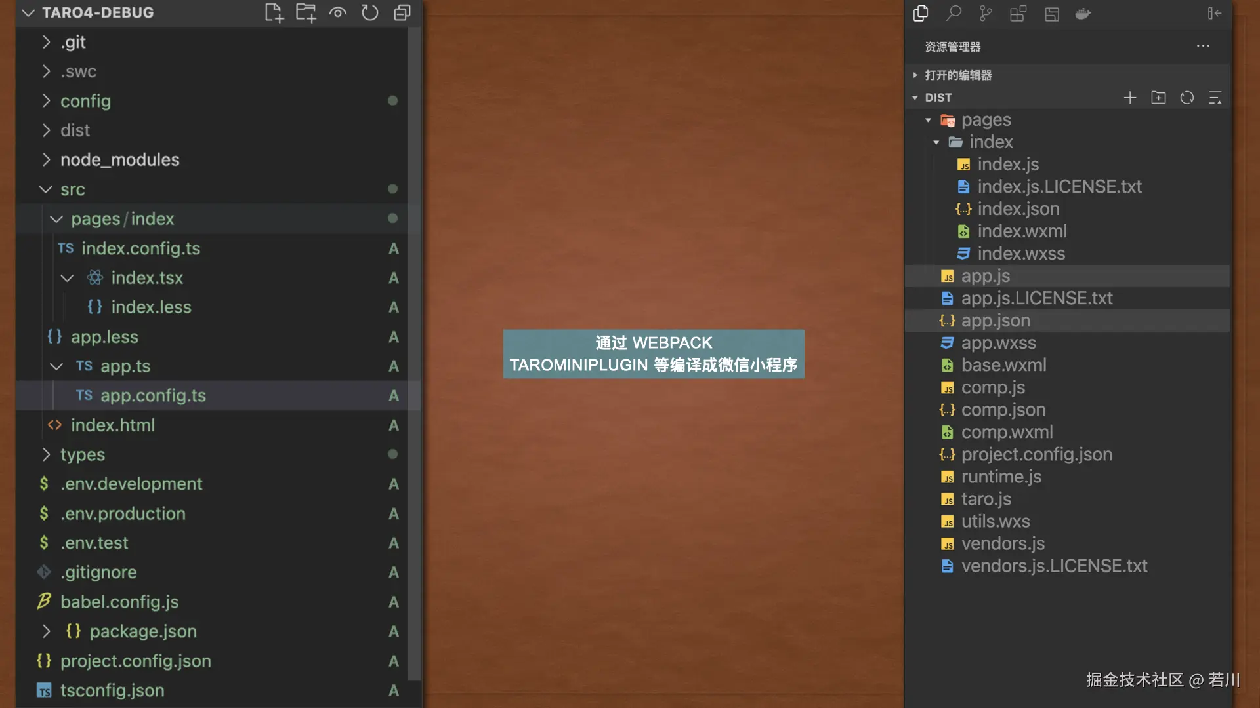
Task: Open the Extensions view
Action: [x=1018, y=13]
